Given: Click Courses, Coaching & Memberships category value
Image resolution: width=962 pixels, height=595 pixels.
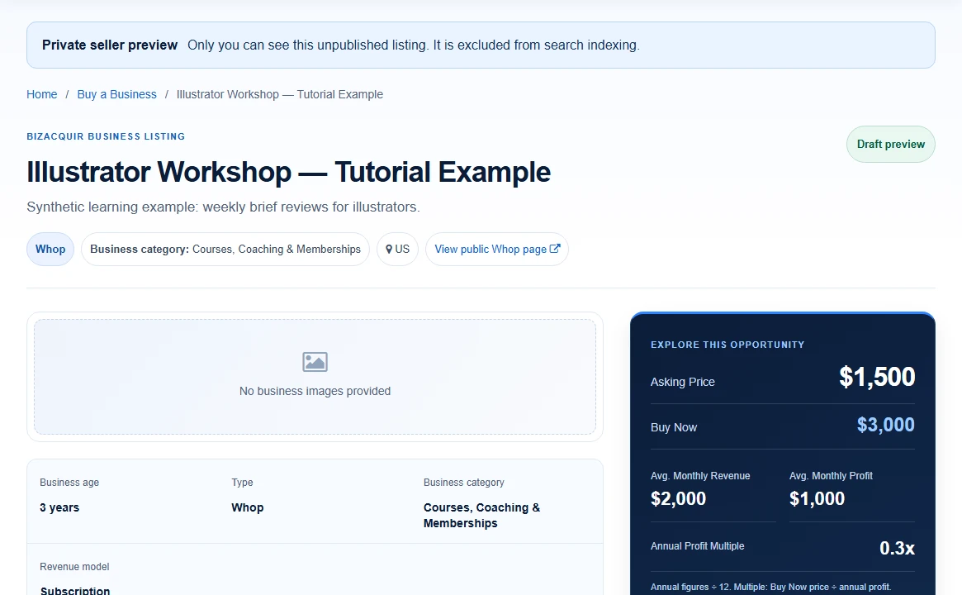Looking at the screenshot, I should click(x=481, y=516).
